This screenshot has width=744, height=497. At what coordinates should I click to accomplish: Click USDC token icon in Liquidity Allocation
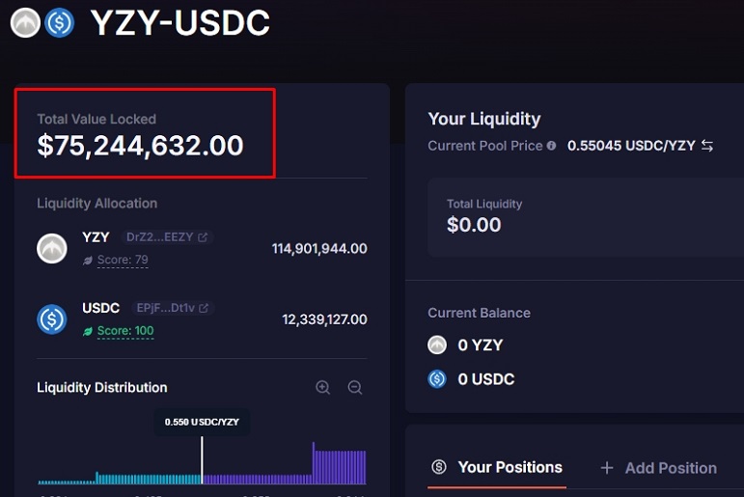(52, 319)
